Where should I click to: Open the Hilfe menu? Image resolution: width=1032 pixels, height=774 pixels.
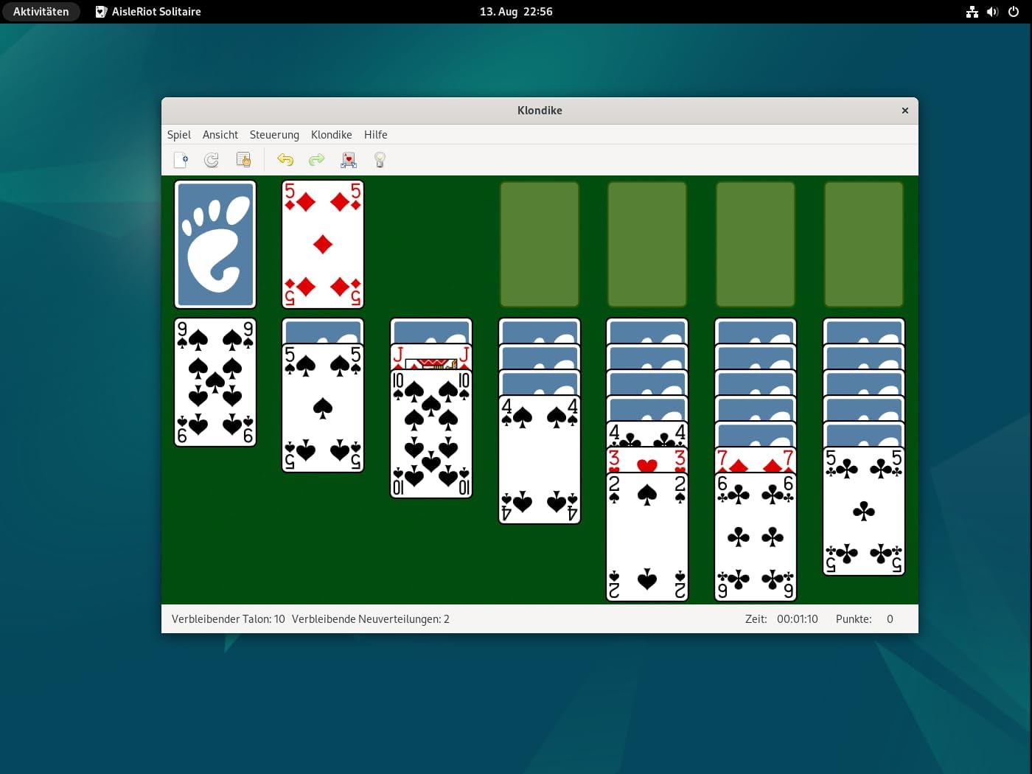(x=376, y=135)
